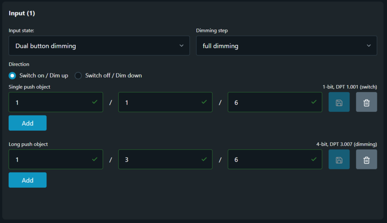Click the Switch on / Dim up label
The height and width of the screenshot is (223, 387).
point(44,75)
